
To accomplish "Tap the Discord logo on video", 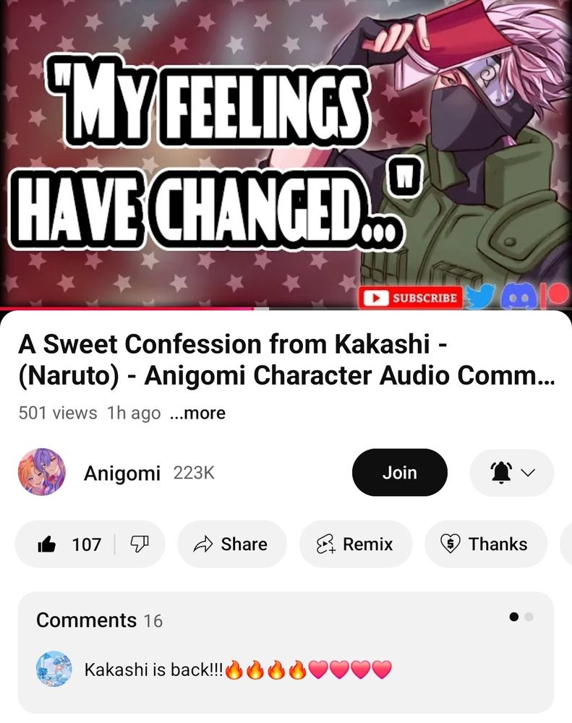I will [x=518, y=297].
